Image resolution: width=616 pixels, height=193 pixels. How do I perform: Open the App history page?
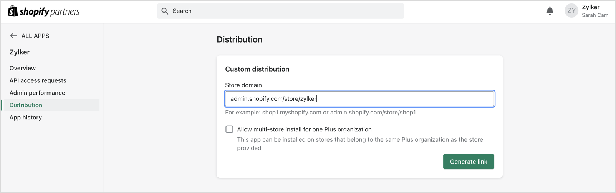coord(26,118)
